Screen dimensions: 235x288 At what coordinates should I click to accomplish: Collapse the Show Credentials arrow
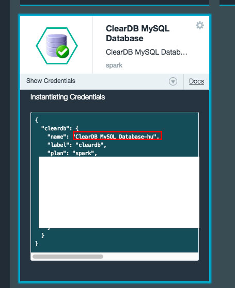(173, 81)
